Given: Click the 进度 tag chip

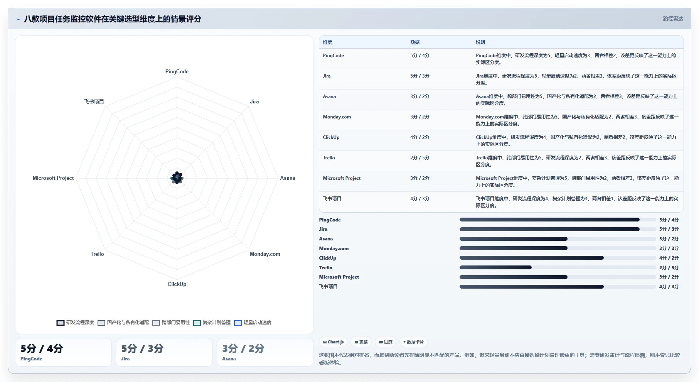Looking at the screenshot, I should [386, 342].
